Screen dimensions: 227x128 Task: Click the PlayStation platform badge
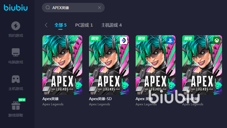tap(170, 40)
